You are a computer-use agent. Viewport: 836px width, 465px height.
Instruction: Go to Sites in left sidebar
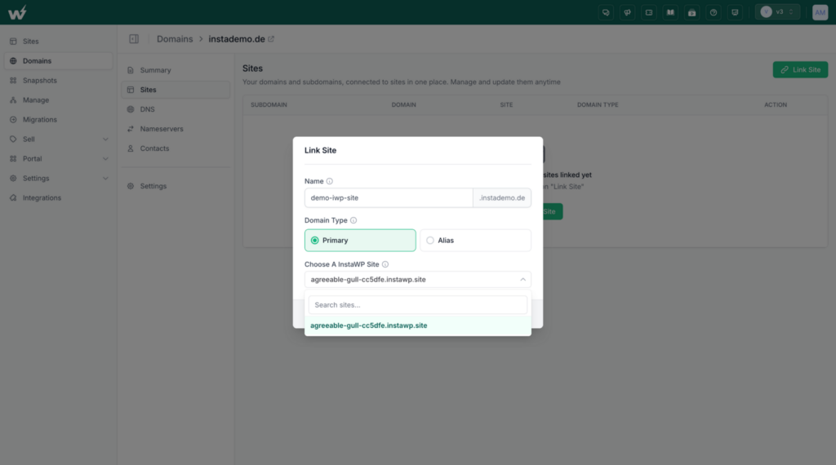click(x=58, y=41)
